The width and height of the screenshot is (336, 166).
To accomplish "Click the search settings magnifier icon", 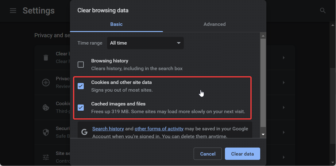I will pyautogui.click(x=323, y=10).
